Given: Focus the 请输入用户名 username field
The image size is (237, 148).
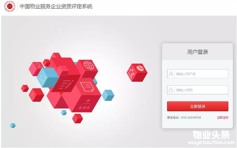Looking at the screenshot, I should click(x=198, y=74).
